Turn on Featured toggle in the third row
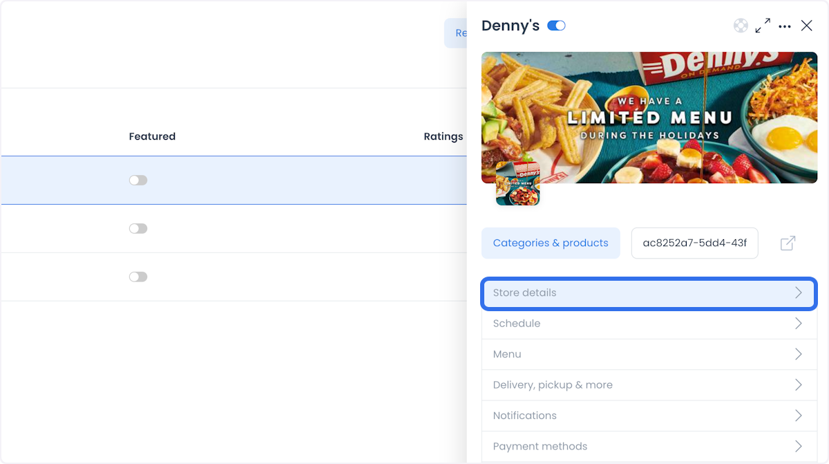This screenshot has width=829, height=464. (138, 277)
